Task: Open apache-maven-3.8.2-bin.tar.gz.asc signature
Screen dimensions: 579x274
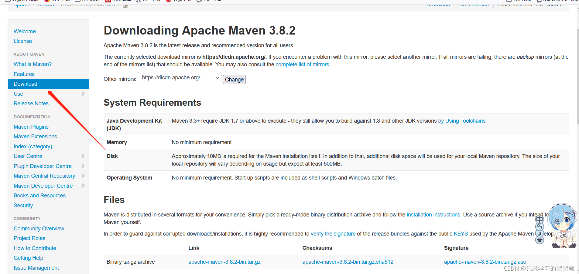Action: [485, 262]
